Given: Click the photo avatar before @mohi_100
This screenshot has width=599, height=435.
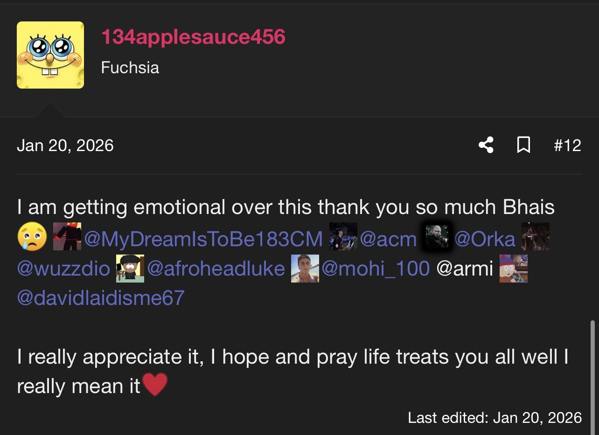Looking at the screenshot, I should pos(305,269).
